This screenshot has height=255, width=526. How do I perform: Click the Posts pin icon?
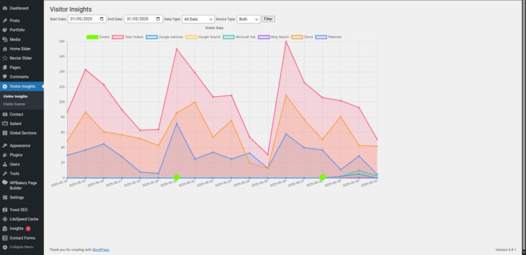5,20
